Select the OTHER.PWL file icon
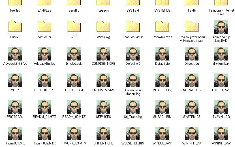The width and height of the screenshot is (235, 147). 221,80
